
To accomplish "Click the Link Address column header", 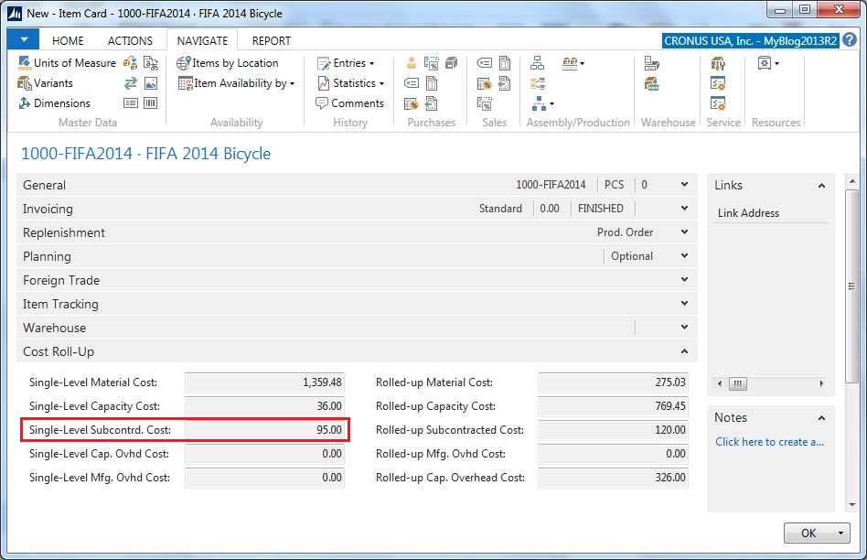I will [x=748, y=213].
